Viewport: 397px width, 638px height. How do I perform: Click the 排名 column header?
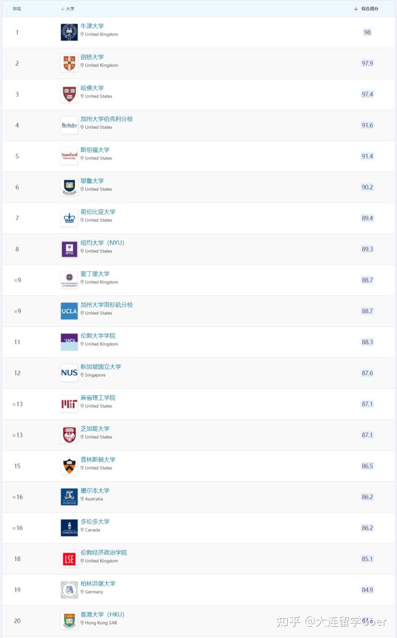coord(17,9)
